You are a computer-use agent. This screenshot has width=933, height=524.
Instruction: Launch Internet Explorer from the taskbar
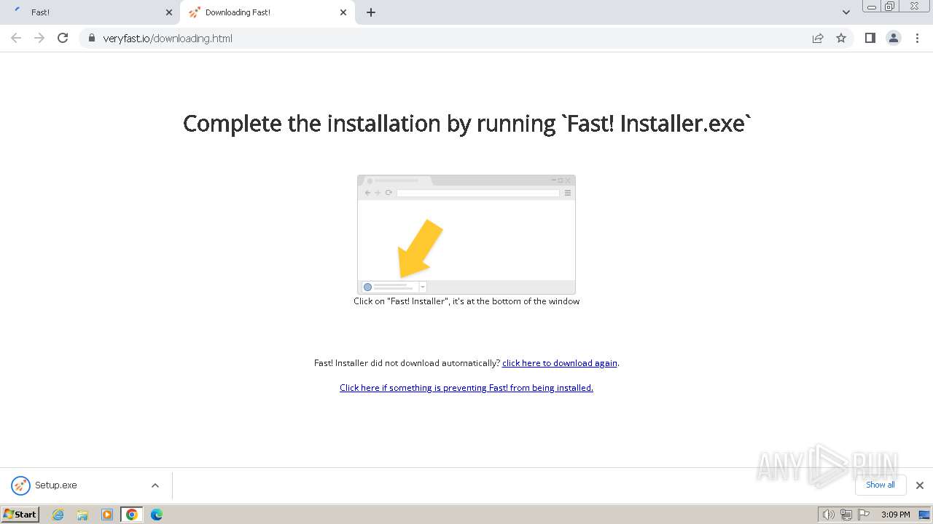(x=58, y=515)
